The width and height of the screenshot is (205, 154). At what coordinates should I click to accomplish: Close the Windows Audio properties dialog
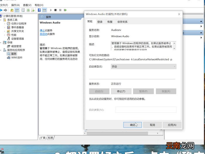(x=179, y=14)
